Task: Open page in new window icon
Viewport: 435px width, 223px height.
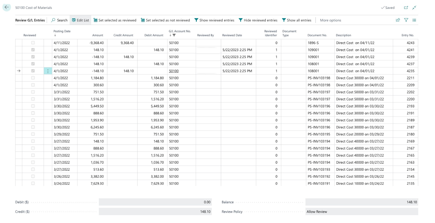Action: coord(406,8)
